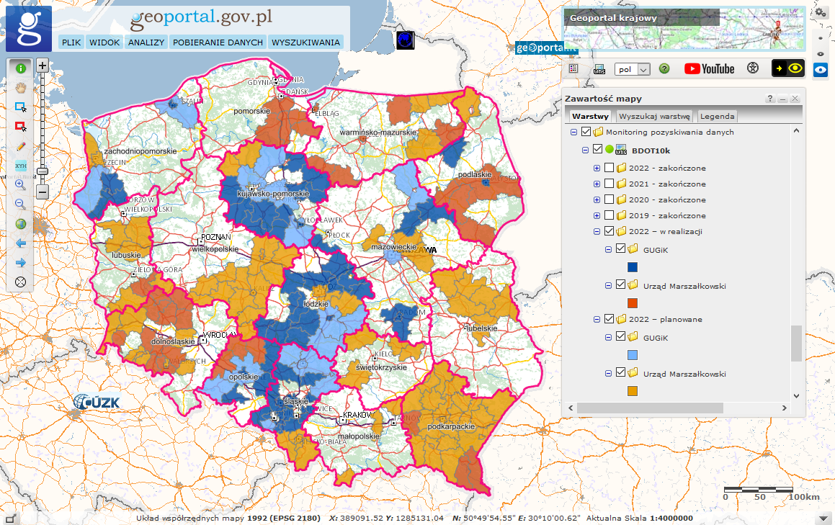Go to previous map view arrow
Screen dimensions: 835x525
coord(21,243)
